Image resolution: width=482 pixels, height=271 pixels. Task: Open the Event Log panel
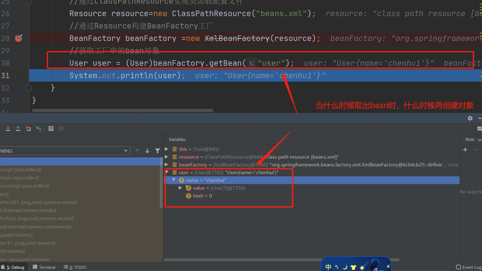[x=469, y=267]
